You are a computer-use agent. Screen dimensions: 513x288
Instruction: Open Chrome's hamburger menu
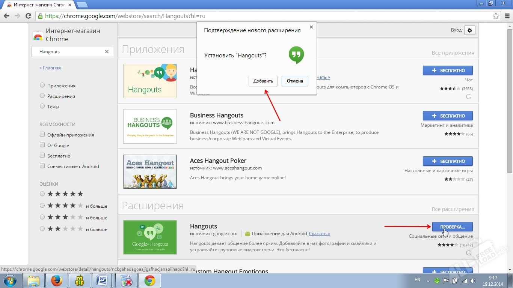(507, 16)
